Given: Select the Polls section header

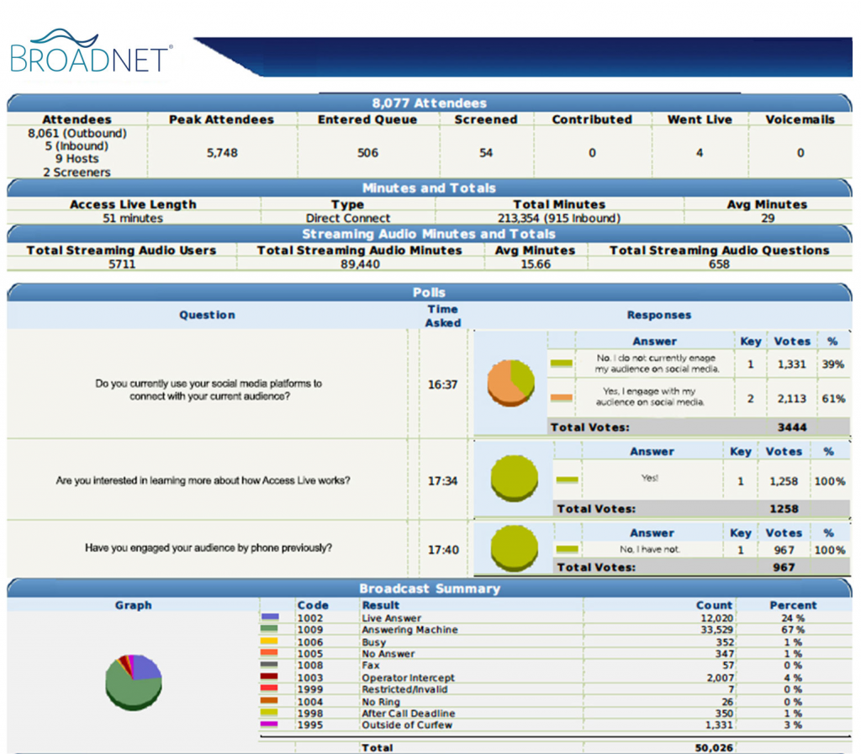Looking at the screenshot, I should pyautogui.click(x=429, y=293).
